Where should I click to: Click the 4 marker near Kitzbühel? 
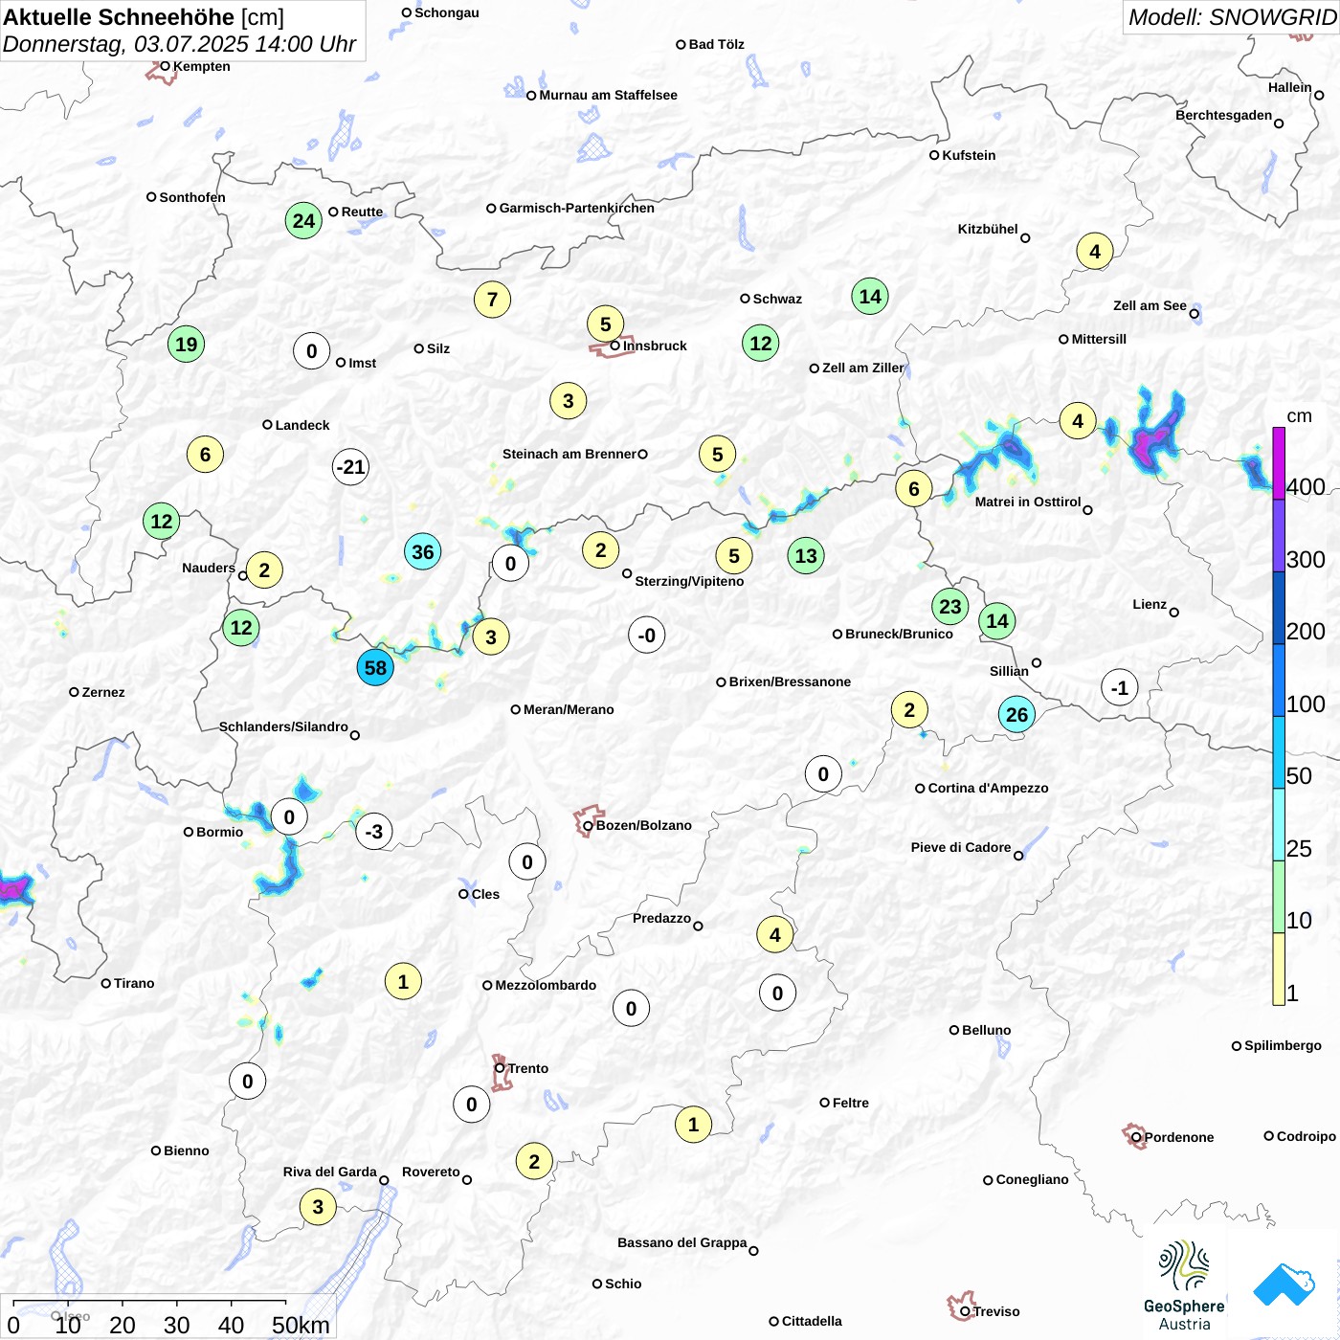coord(1094,253)
